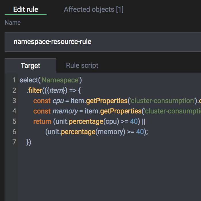Click line number 4 in gutter
Screen dimensions: 201x201
(x=14, y=111)
